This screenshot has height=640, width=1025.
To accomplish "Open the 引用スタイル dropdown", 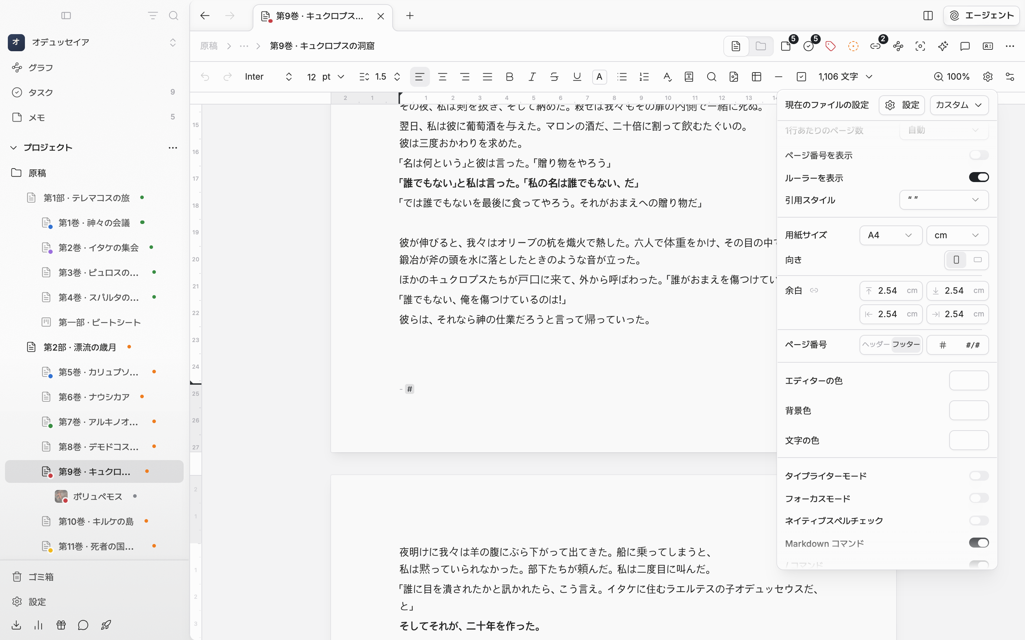I will tap(944, 200).
